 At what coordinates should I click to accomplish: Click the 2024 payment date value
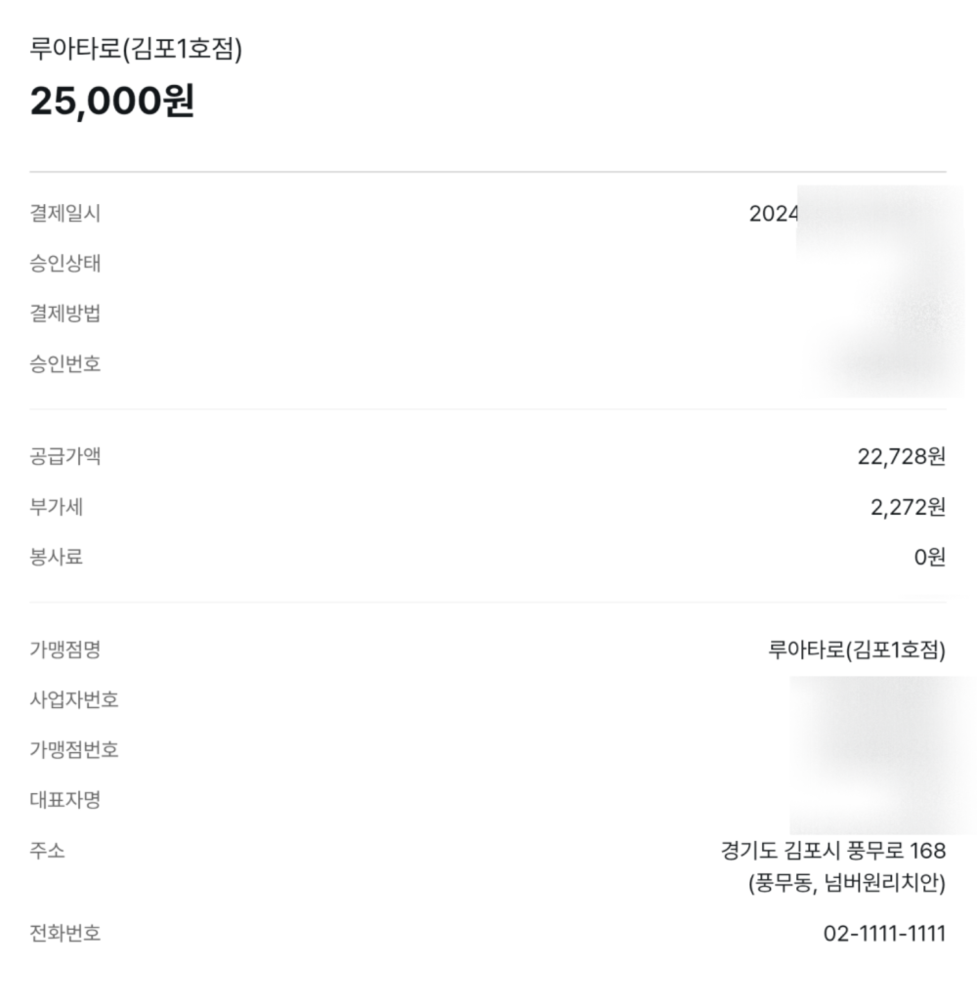[774, 214]
